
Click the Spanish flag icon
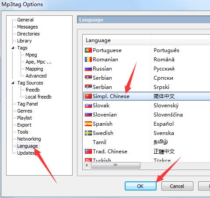(x=88, y=124)
